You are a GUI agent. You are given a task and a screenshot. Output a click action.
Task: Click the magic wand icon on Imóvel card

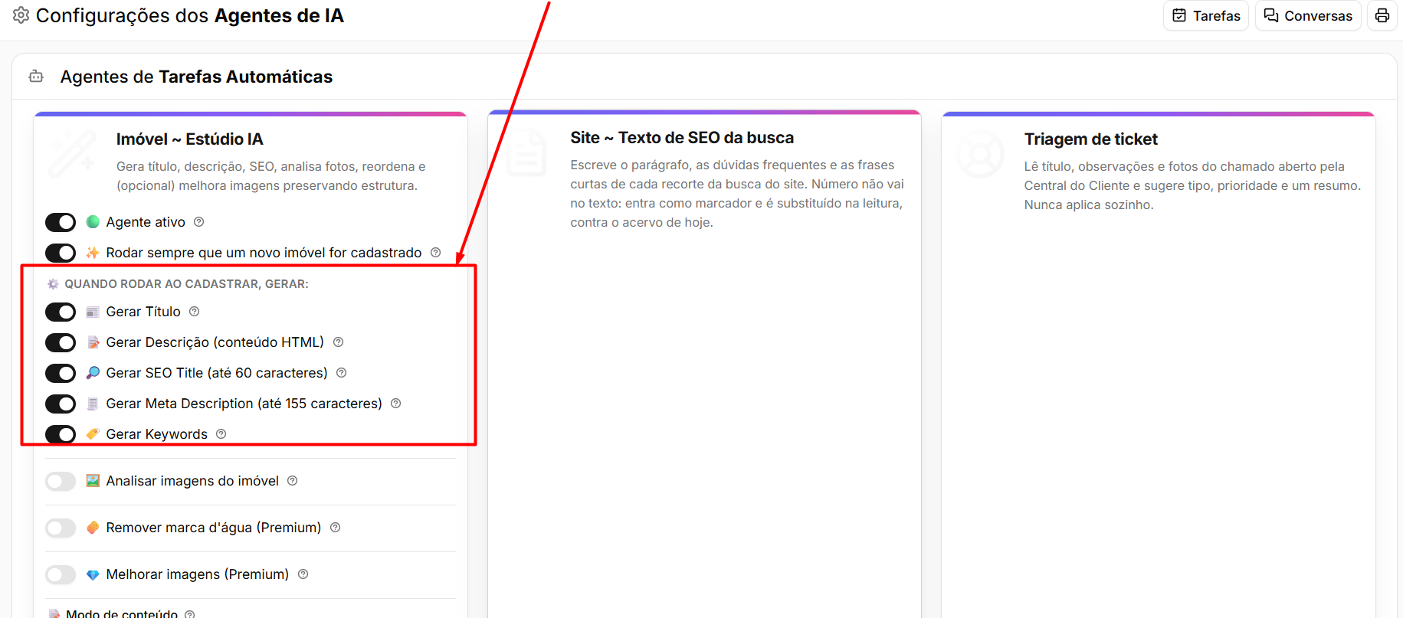[72, 154]
